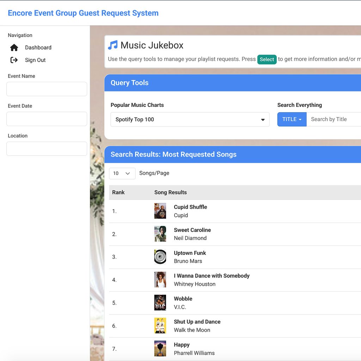Click the Uptown Funk album artwork
Screen dimensions: 361x361
pos(160,257)
